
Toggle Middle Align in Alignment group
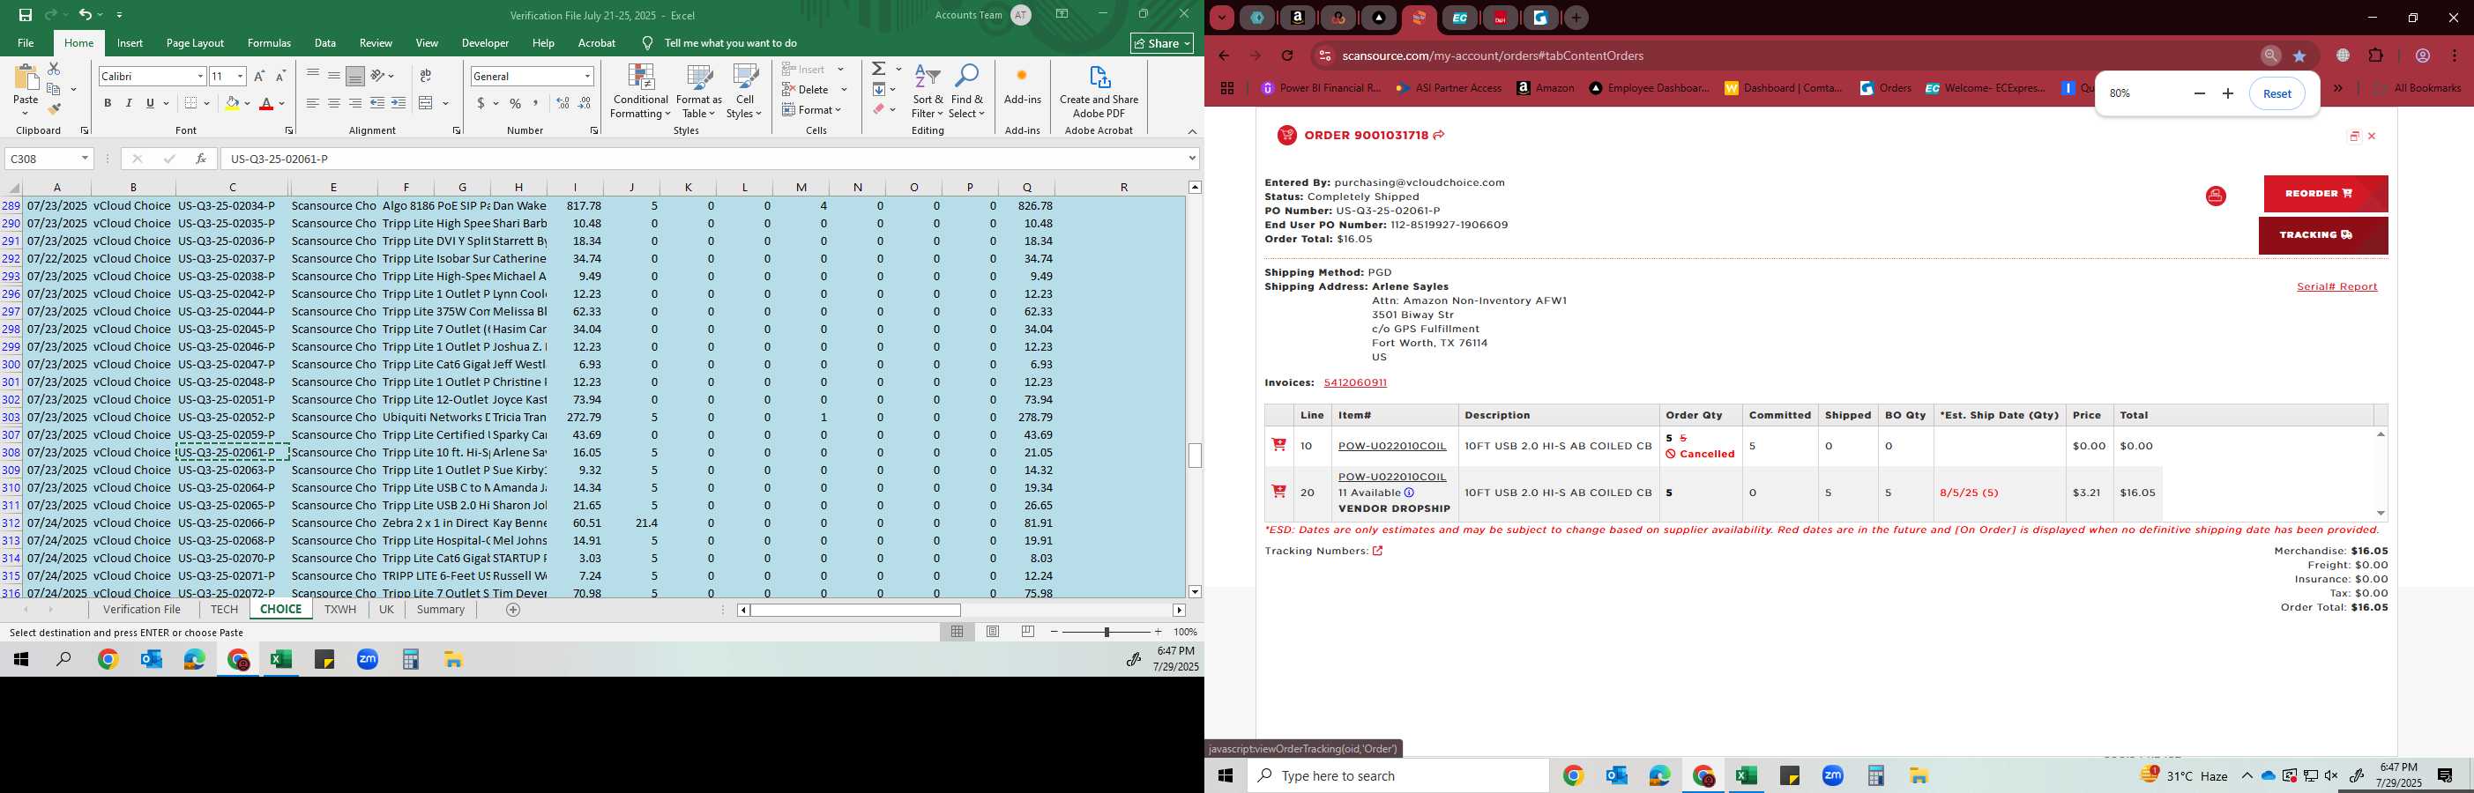point(334,76)
